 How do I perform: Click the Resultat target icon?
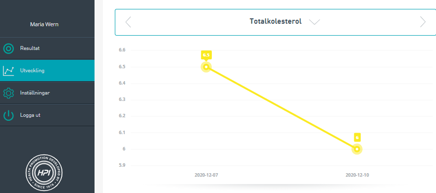point(8,48)
